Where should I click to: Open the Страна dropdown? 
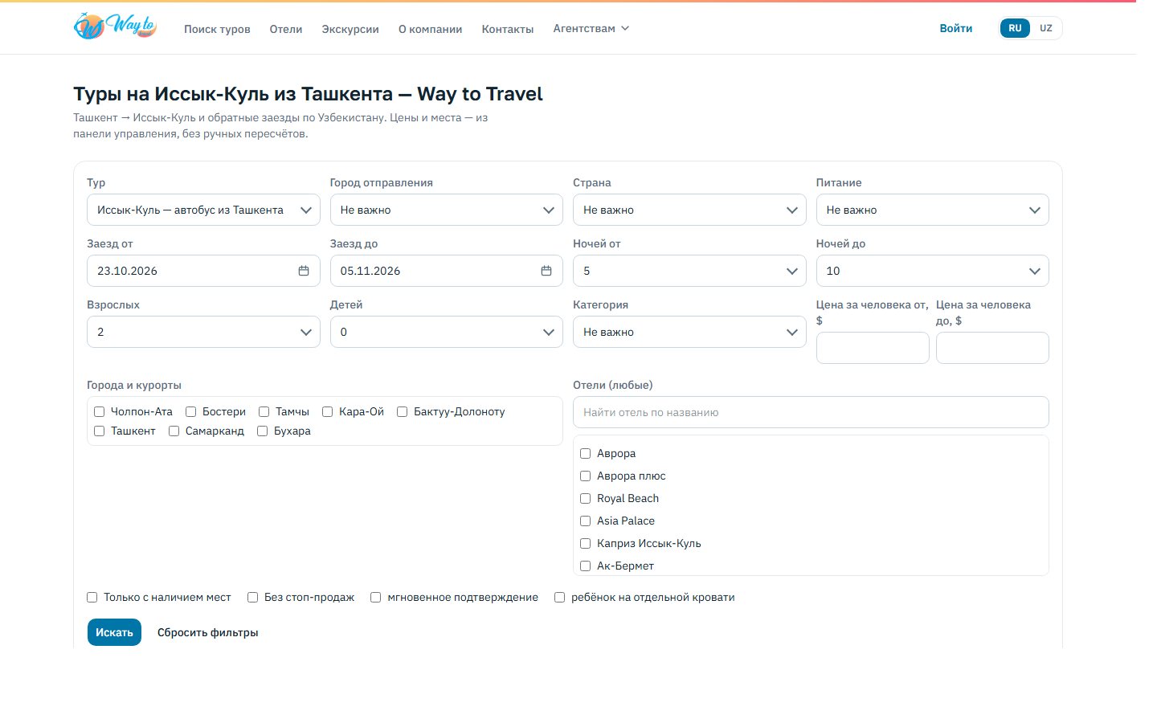(x=689, y=210)
